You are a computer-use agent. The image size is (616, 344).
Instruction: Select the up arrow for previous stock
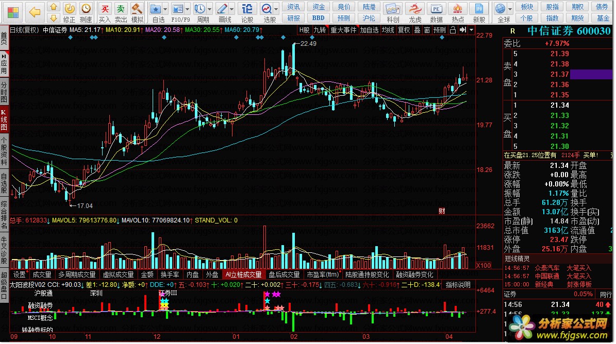click(54, 7)
